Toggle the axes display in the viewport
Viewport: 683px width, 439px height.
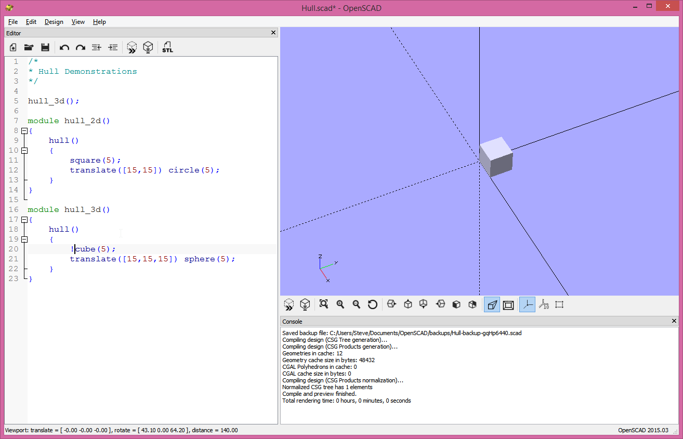(x=527, y=304)
